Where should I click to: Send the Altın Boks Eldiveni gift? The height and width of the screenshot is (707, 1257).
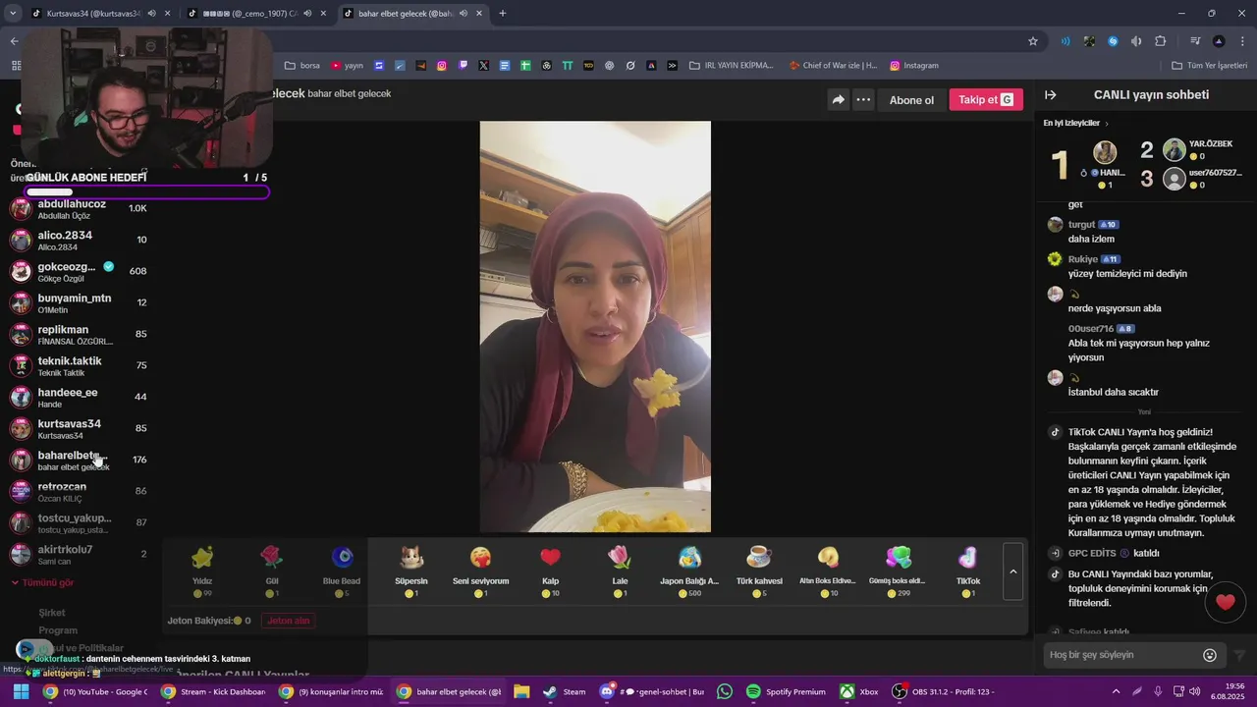click(x=828, y=571)
